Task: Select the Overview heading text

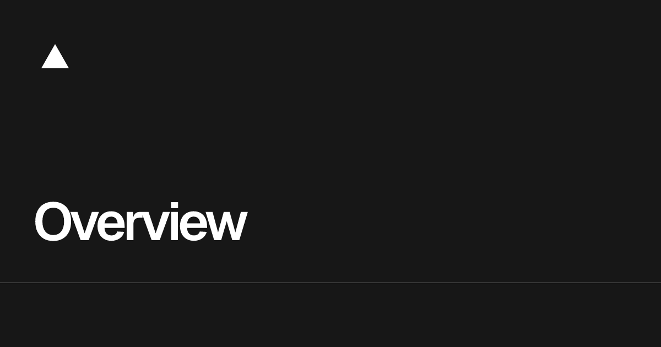Action: point(140,221)
